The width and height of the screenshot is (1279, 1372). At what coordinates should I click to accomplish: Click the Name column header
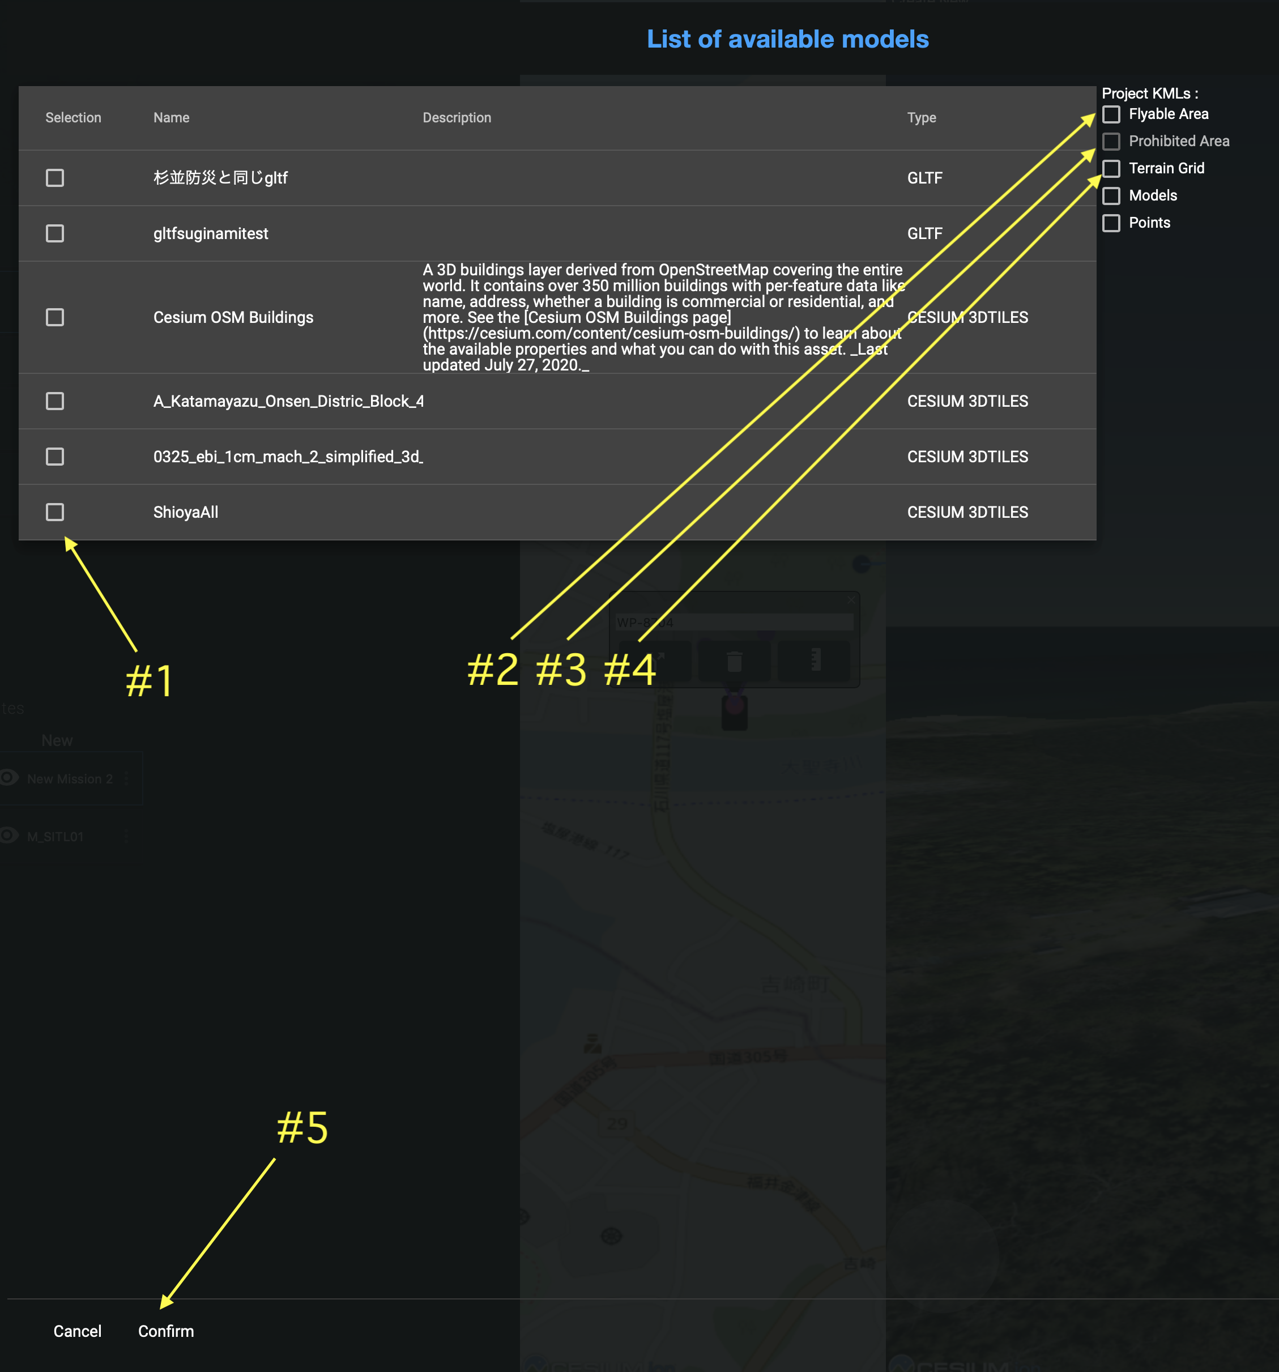(171, 118)
